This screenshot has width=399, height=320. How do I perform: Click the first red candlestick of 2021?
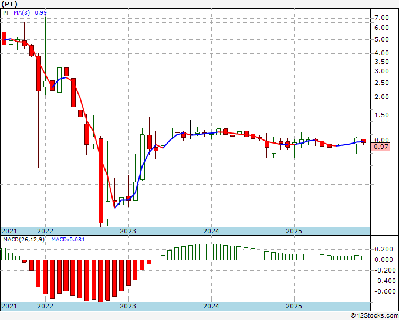pos(4,38)
